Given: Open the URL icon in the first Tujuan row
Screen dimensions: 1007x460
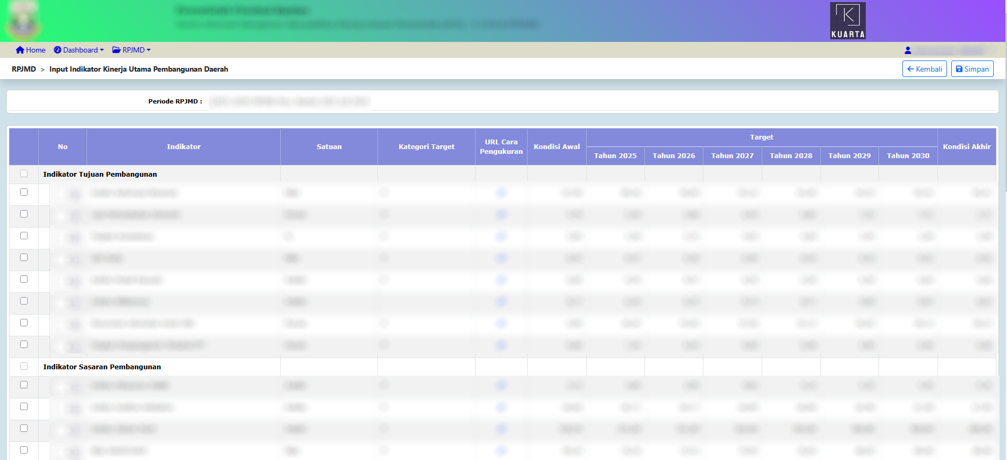Looking at the screenshot, I should point(501,193).
